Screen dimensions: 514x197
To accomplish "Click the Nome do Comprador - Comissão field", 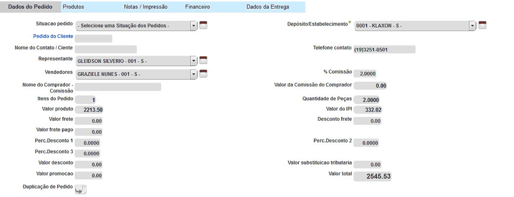I will (118, 87).
